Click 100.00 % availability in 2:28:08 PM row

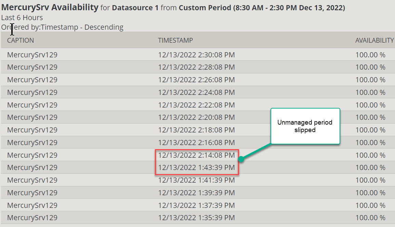[x=370, y=67]
